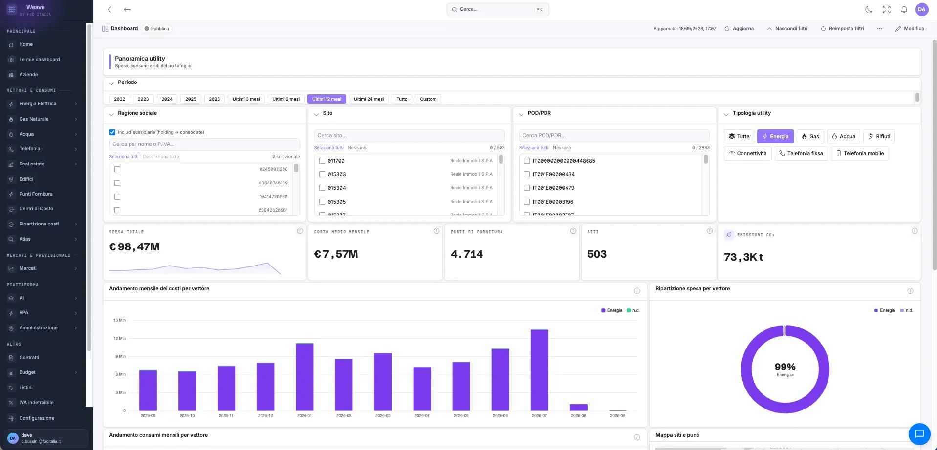Show info for Punti di Fornitura card
Image resolution: width=937 pixels, height=450 pixels.
pos(573,231)
